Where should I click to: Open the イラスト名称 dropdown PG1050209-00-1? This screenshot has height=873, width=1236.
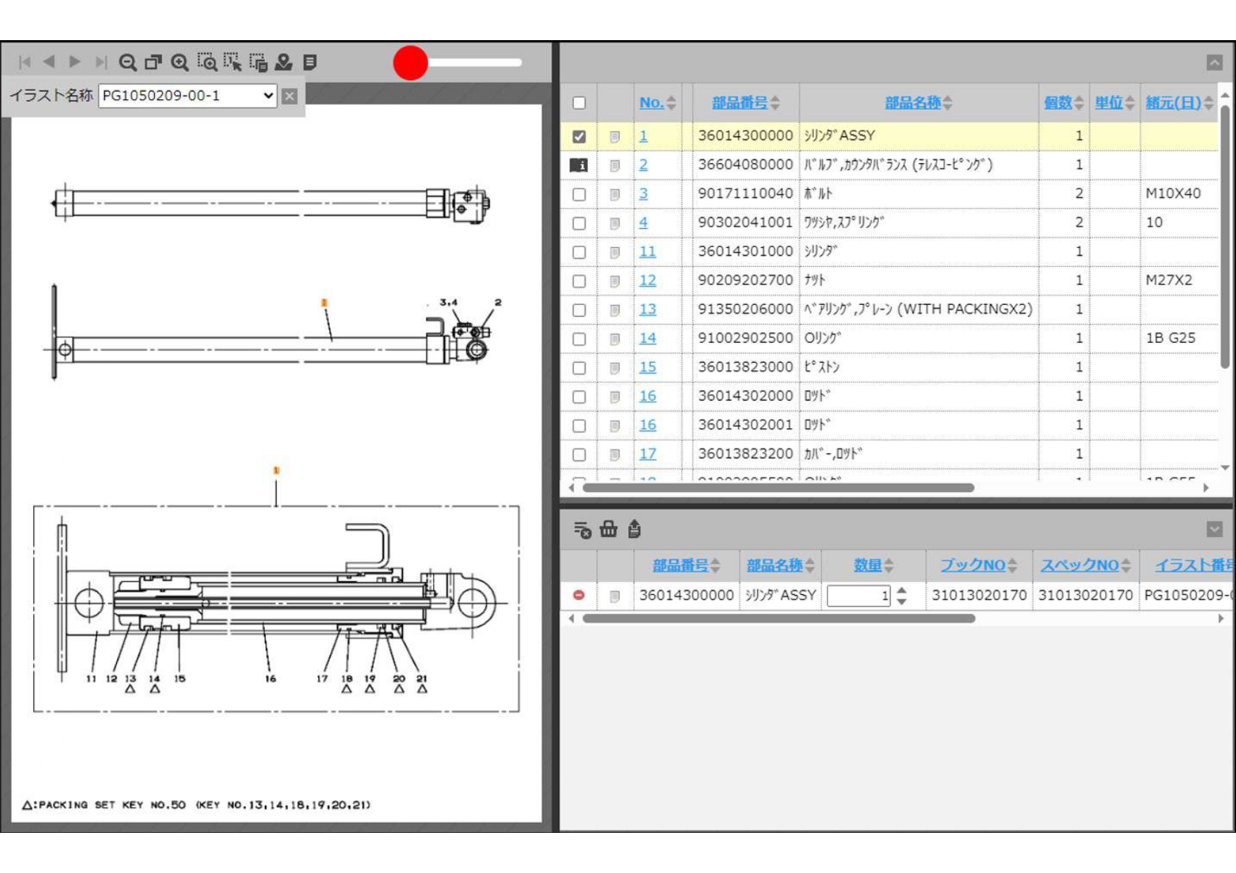[187, 96]
